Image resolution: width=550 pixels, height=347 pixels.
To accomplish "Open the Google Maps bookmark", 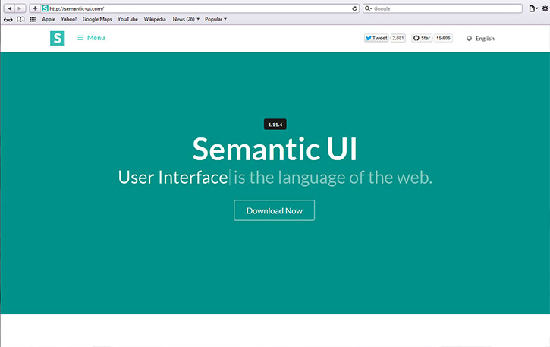I will [x=97, y=19].
